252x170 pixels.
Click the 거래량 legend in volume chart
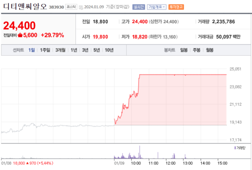[x=240, y=148]
